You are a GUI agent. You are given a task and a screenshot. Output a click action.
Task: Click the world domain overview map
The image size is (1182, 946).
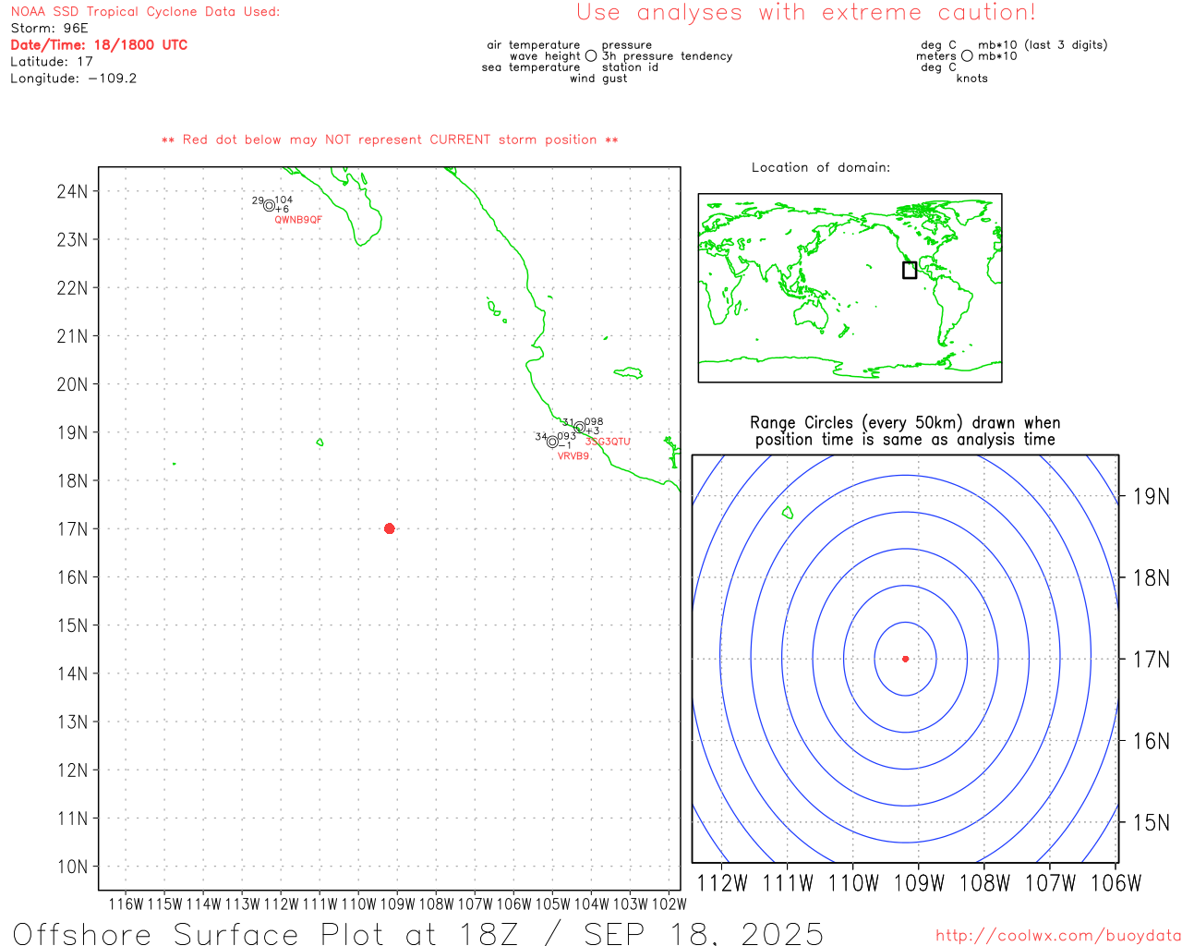coord(850,287)
